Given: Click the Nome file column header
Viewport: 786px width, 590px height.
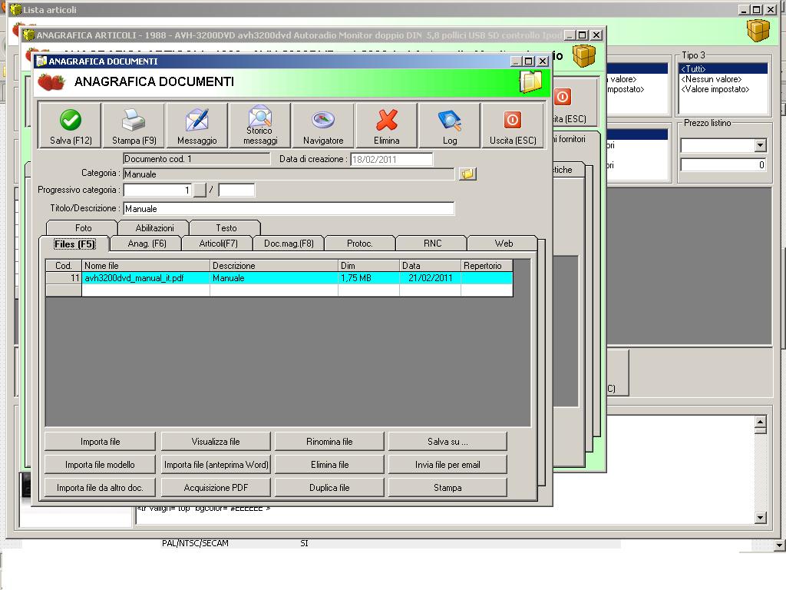Looking at the screenshot, I should pos(146,266).
